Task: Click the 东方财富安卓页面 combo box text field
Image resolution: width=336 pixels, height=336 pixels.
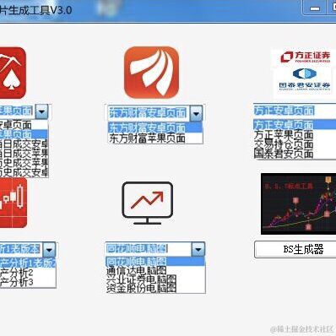Action: (x=149, y=113)
